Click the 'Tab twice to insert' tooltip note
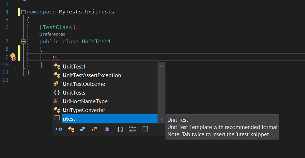The image size is (305, 158). (219, 134)
